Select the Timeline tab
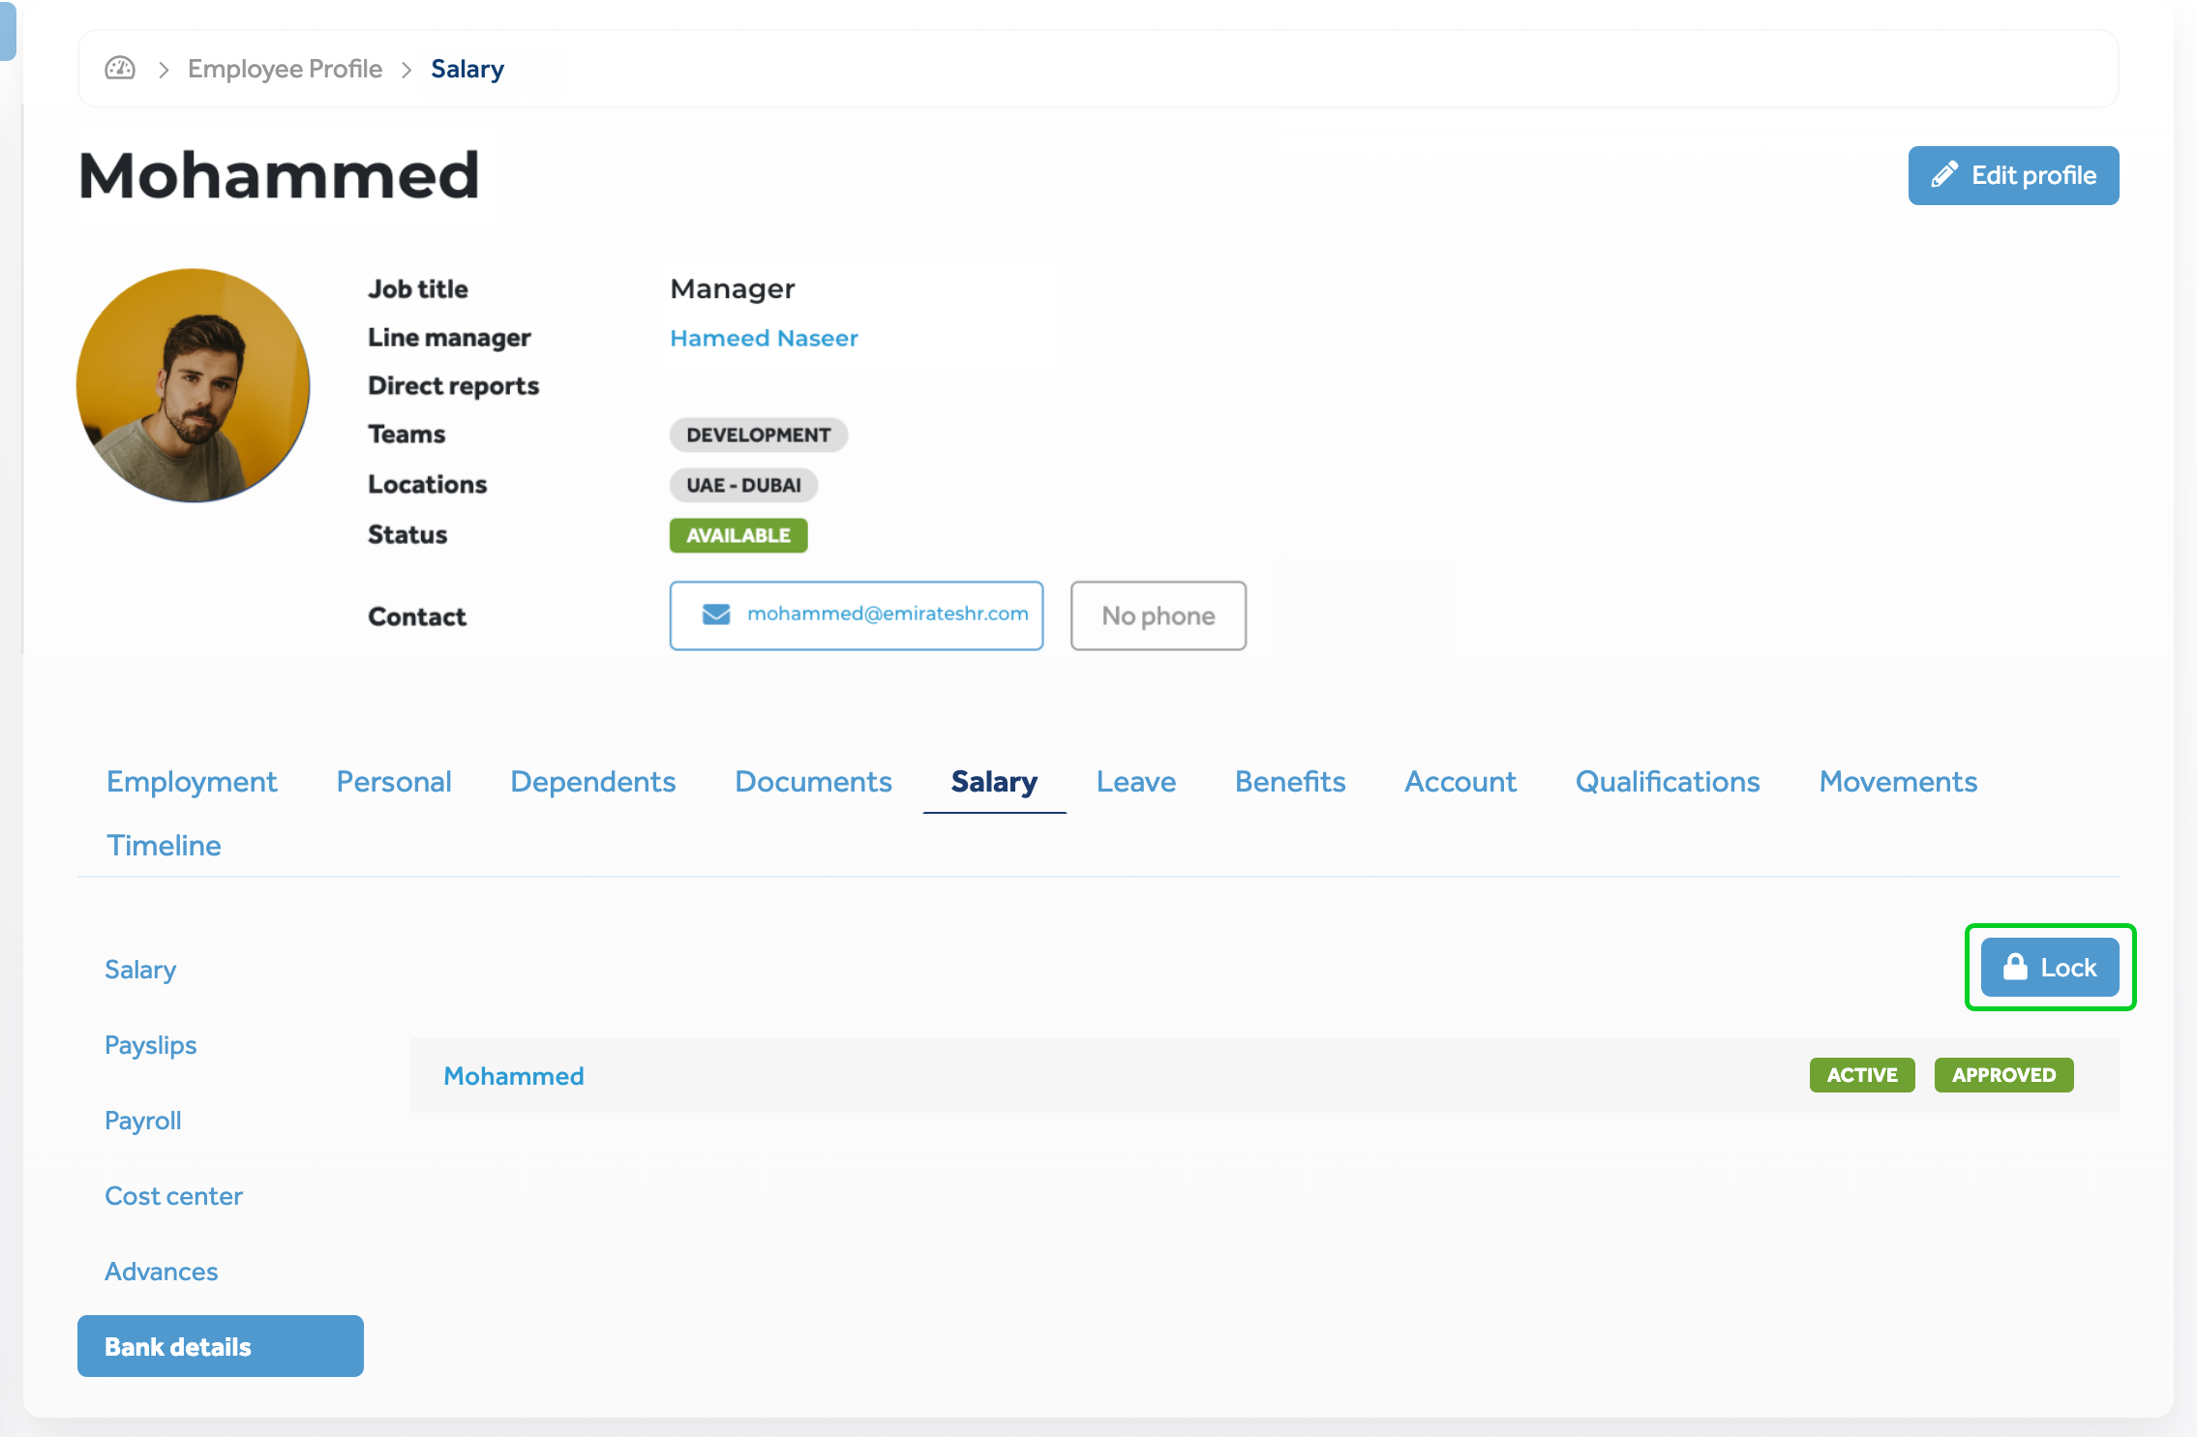 (164, 845)
